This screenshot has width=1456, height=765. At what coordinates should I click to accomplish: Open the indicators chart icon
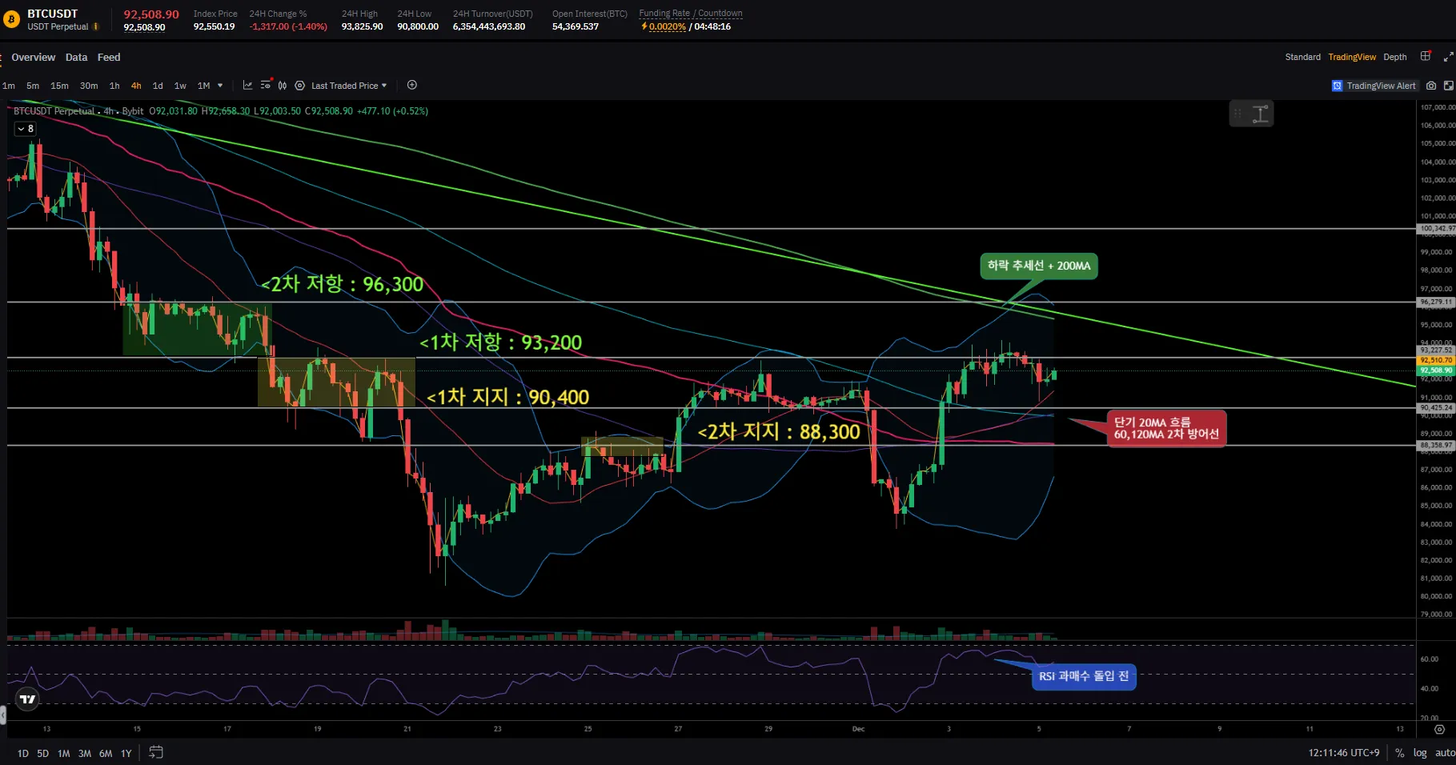click(x=247, y=86)
